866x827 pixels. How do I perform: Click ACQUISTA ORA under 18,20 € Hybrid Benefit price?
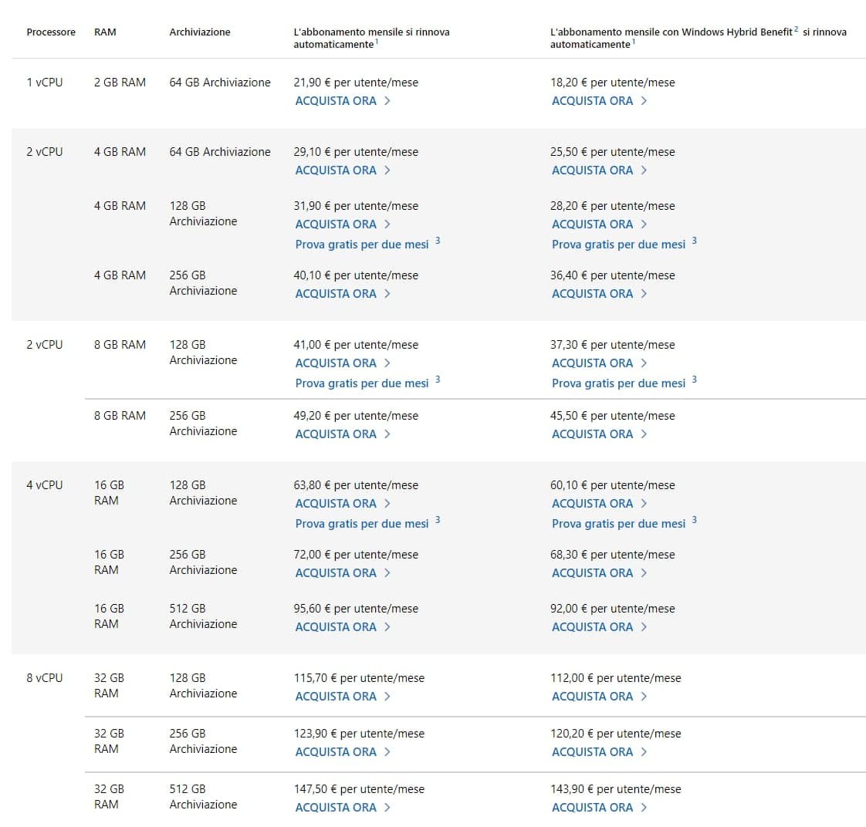point(592,101)
